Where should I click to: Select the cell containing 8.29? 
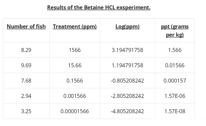tap(26, 50)
